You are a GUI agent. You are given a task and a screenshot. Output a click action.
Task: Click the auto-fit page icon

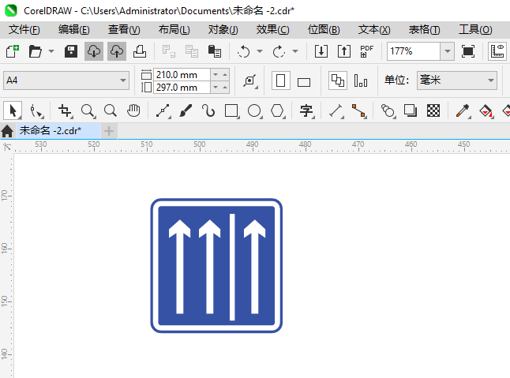(250, 80)
